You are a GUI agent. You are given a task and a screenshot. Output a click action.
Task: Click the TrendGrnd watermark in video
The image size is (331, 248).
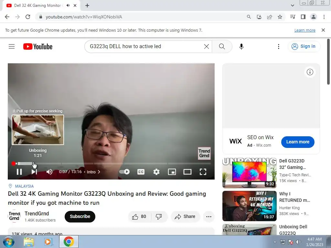coord(204,153)
